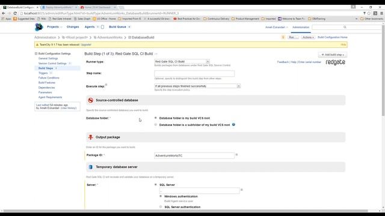385x216 pixels.
Task: Click into the Package ID field
Action: pos(194,155)
